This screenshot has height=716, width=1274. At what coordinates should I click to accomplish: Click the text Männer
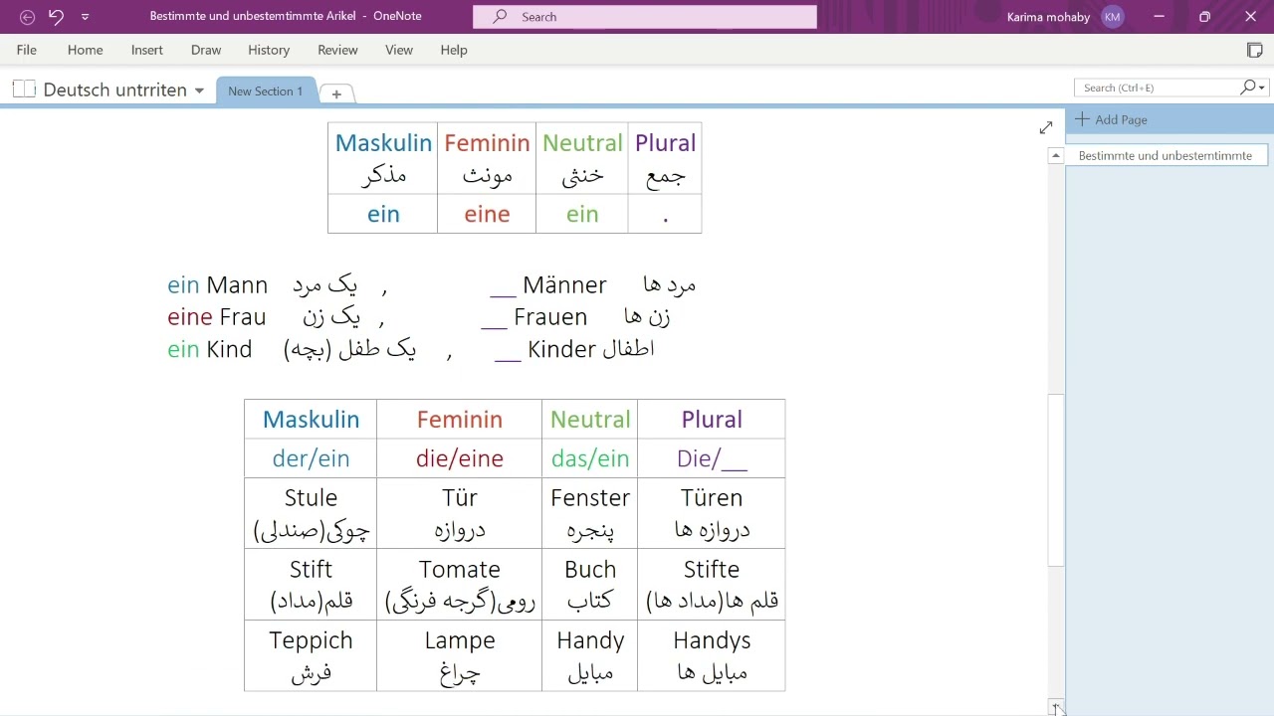(x=564, y=284)
